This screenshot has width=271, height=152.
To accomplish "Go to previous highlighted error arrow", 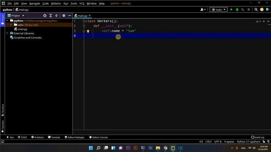I will pyautogui.click(x=264, y=22).
